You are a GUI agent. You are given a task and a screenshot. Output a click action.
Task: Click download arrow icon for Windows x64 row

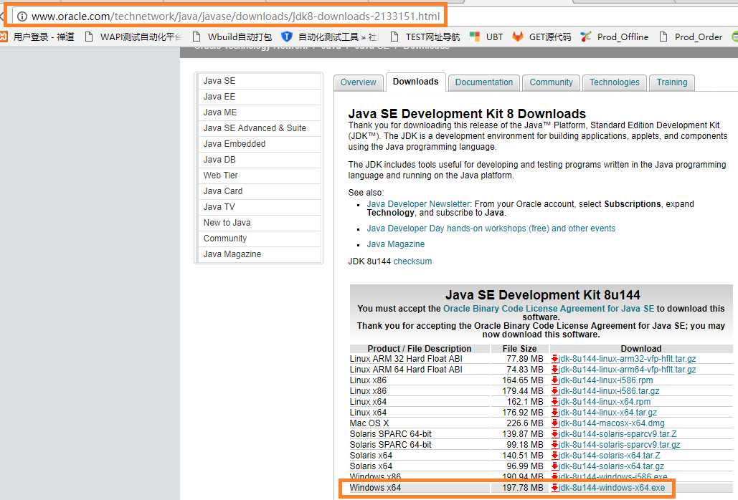555,488
